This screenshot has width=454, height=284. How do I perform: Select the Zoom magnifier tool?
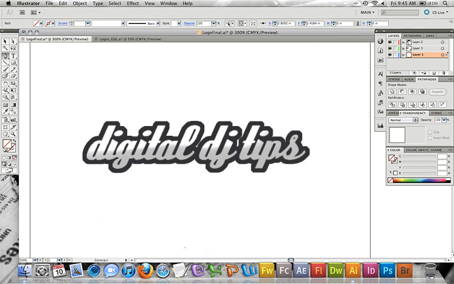tap(13, 134)
